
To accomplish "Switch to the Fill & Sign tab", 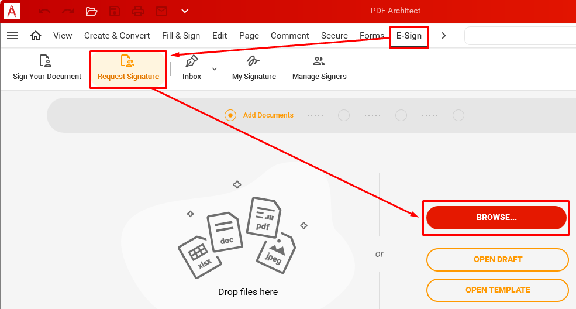I will (181, 36).
